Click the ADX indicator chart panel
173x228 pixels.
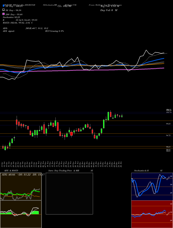21,187
